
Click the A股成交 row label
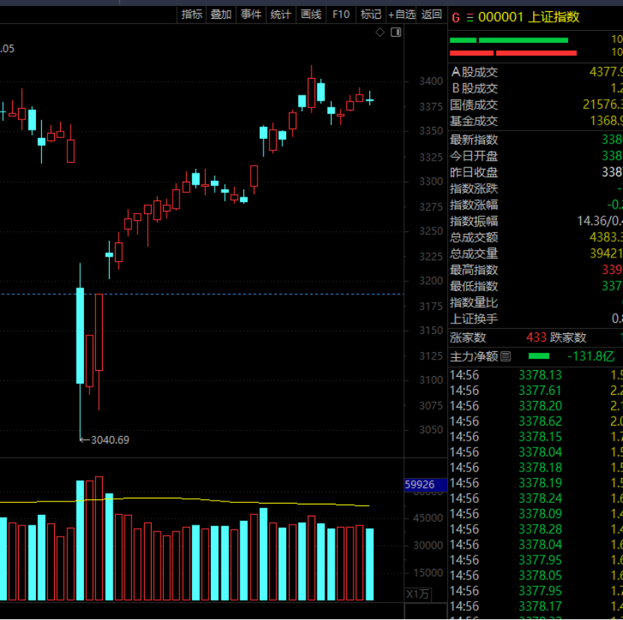pyautogui.click(x=474, y=72)
